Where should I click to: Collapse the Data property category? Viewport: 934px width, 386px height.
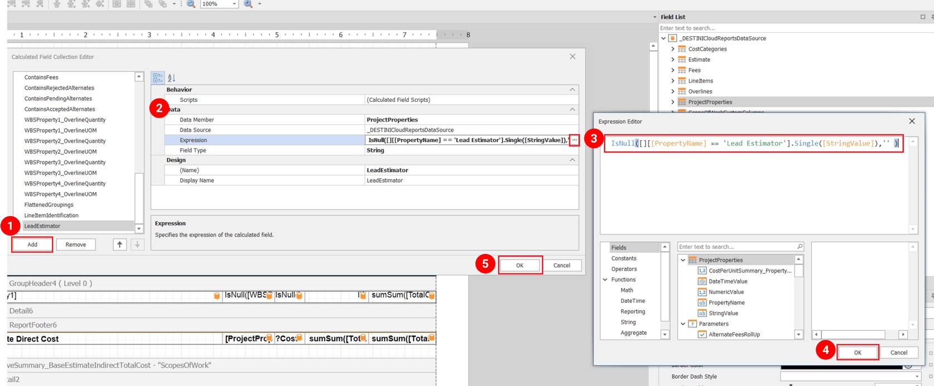pos(572,110)
